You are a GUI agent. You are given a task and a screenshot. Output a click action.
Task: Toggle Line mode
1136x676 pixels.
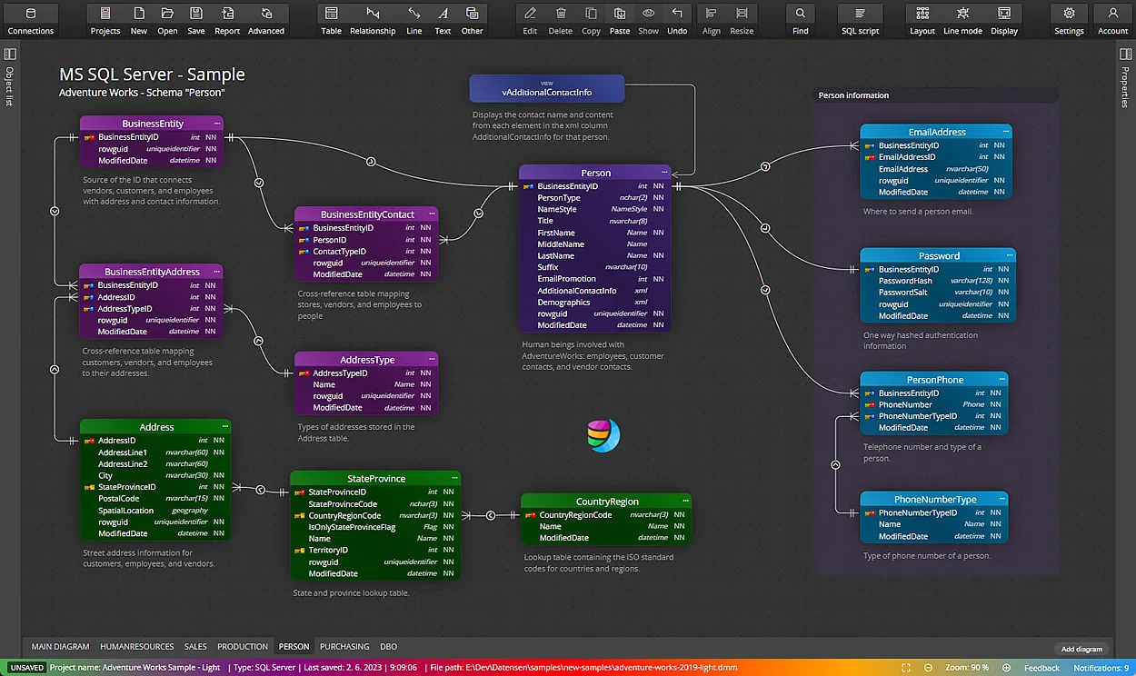coord(962,21)
